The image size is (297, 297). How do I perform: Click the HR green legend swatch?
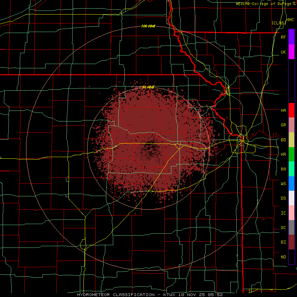[x=291, y=154]
